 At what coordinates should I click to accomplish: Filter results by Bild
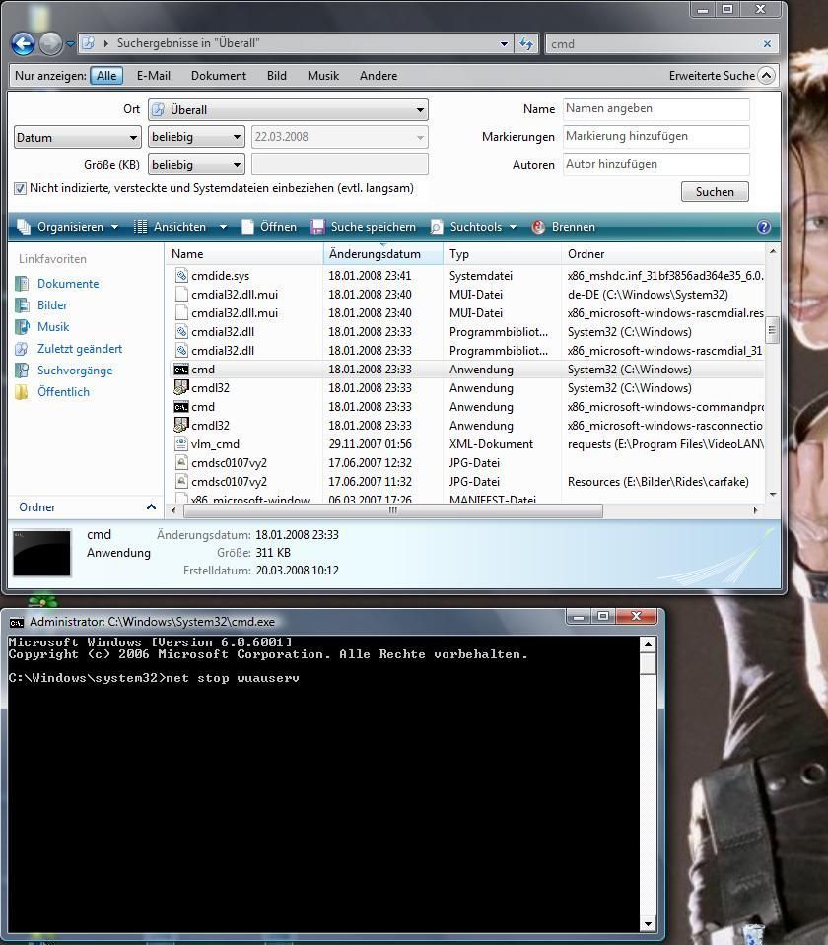click(277, 75)
